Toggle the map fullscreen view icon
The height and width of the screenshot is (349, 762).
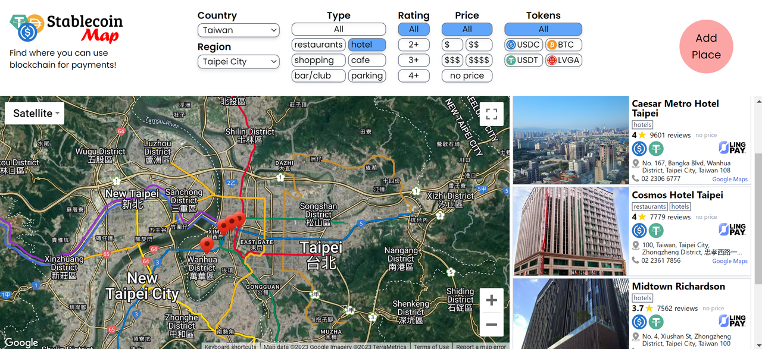point(491,114)
